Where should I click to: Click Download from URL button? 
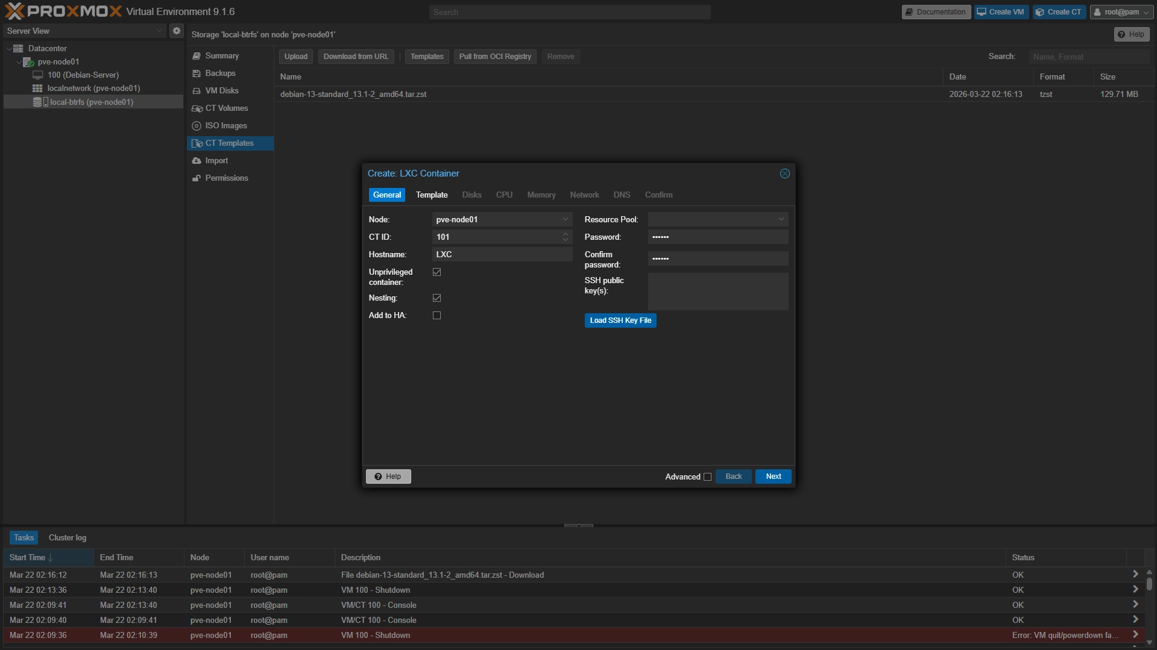point(356,57)
